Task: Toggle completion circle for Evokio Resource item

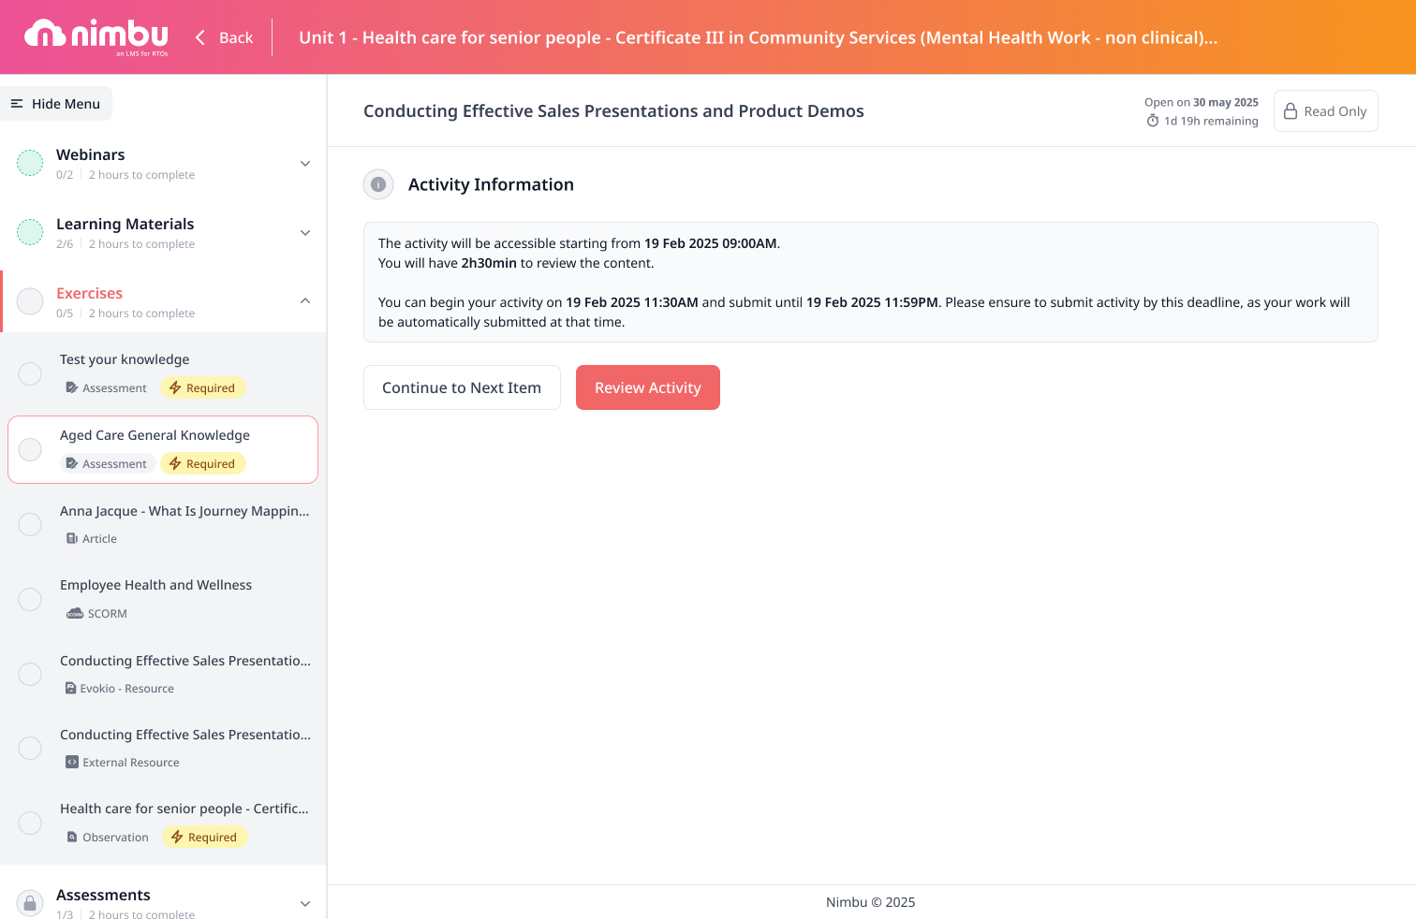Action: [x=30, y=674]
